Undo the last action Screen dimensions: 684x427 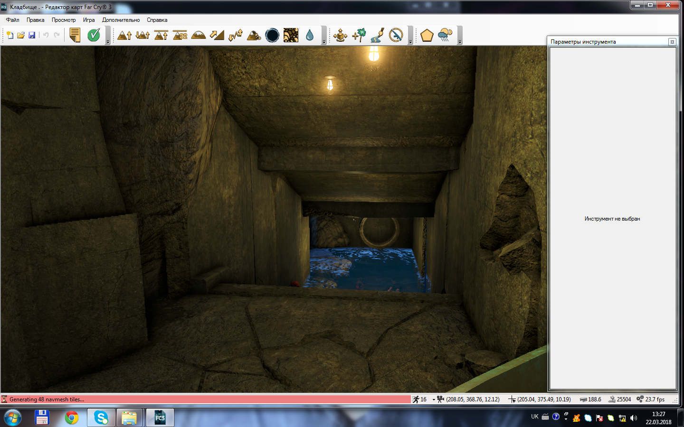46,35
